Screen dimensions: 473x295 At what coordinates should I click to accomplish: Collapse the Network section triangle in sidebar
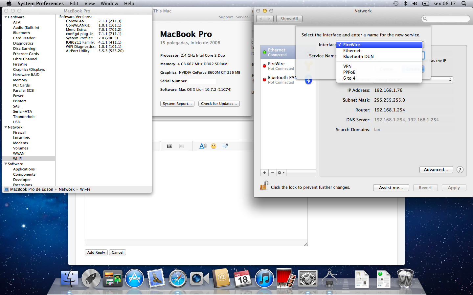pos(6,127)
